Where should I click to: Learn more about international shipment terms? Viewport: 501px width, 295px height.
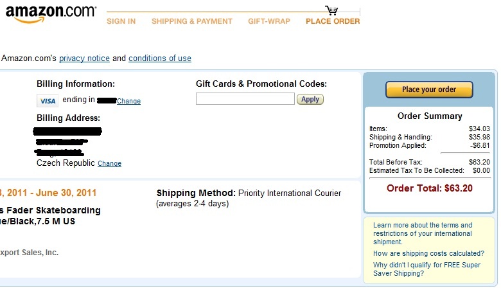pos(422,233)
